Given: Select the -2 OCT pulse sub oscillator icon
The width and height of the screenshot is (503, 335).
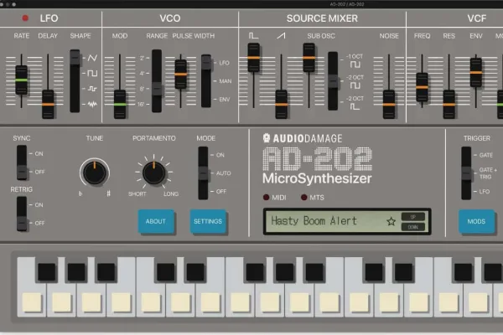Looking at the screenshot, I should (355, 106).
